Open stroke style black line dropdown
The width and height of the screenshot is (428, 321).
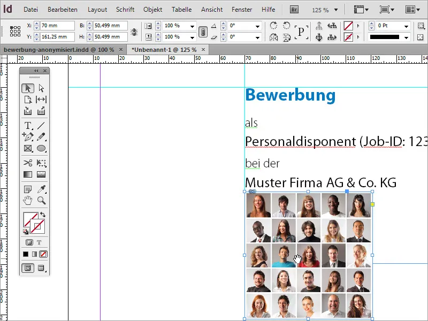pyautogui.click(x=406, y=37)
